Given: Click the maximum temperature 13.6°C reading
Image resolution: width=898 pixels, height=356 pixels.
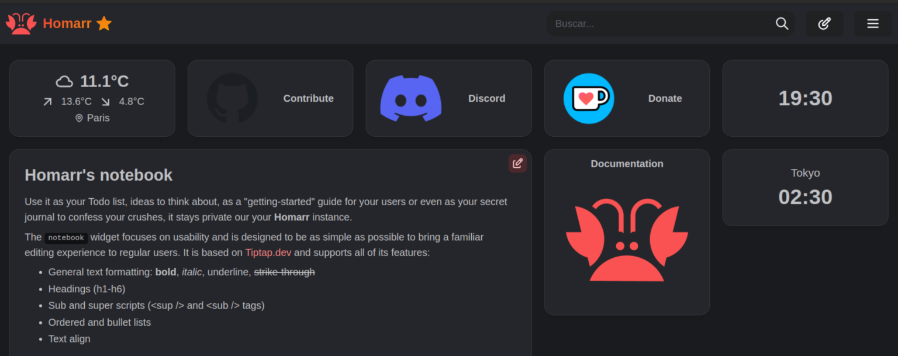Looking at the screenshot, I should click(x=76, y=101).
